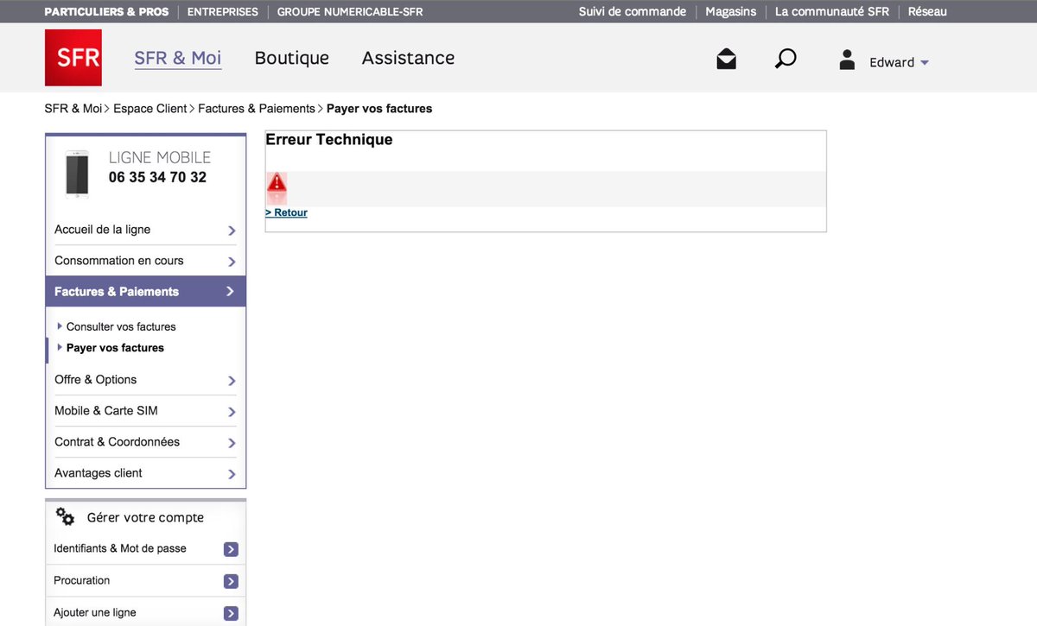The height and width of the screenshot is (626, 1037).
Task: Click Identifiants & Mot de passe text
Action: (x=120, y=548)
